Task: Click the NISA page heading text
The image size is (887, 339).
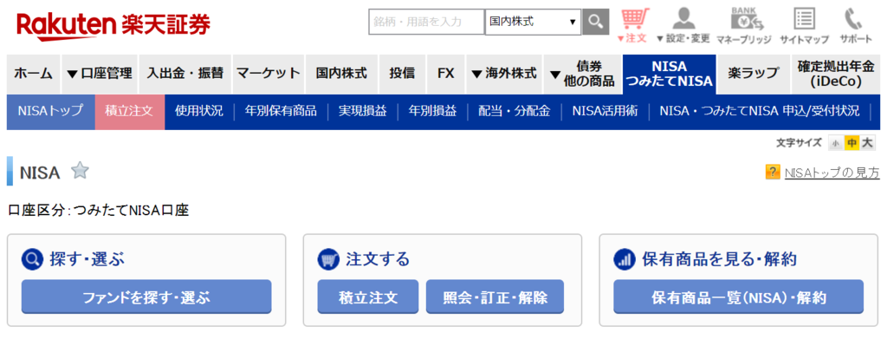Action: (x=40, y=173)
